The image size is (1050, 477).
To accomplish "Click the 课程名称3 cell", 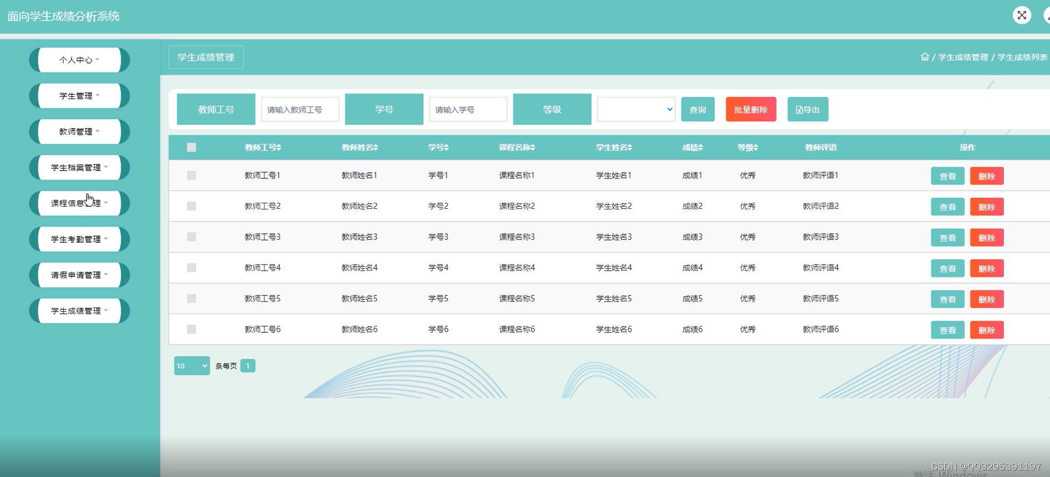I will [517, 237].
